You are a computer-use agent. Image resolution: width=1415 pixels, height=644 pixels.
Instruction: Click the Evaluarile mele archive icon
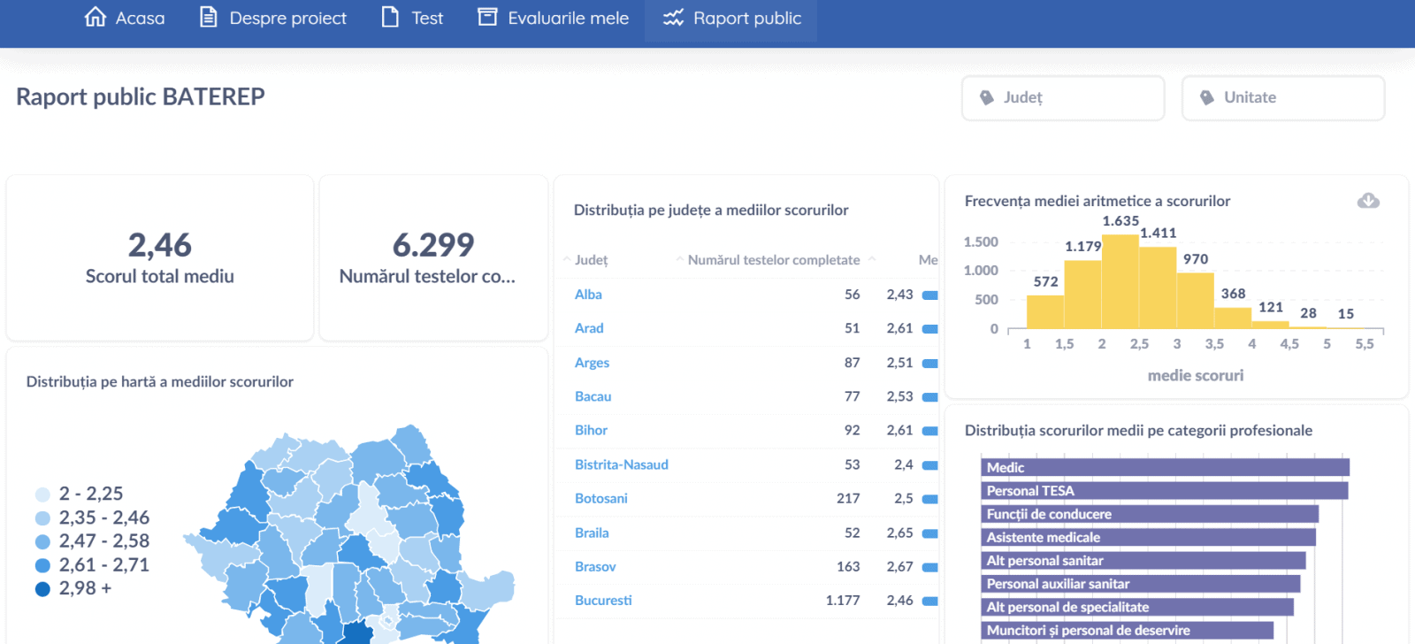pyautogui.click(x=487, y=17)
